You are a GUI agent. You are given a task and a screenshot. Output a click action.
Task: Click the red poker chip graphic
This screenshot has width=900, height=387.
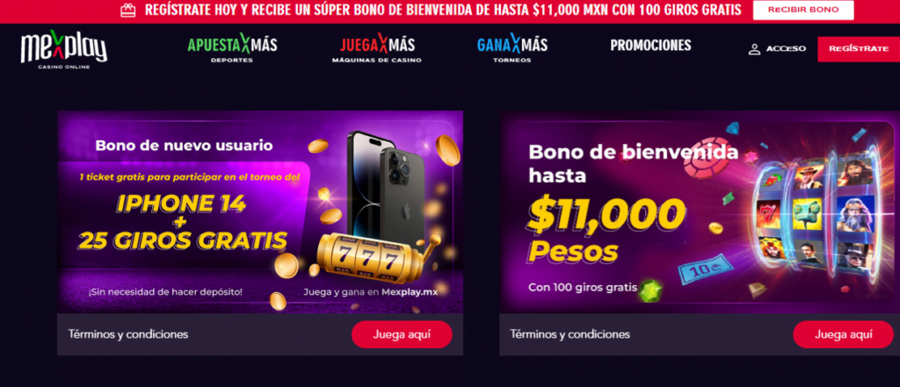703,159
